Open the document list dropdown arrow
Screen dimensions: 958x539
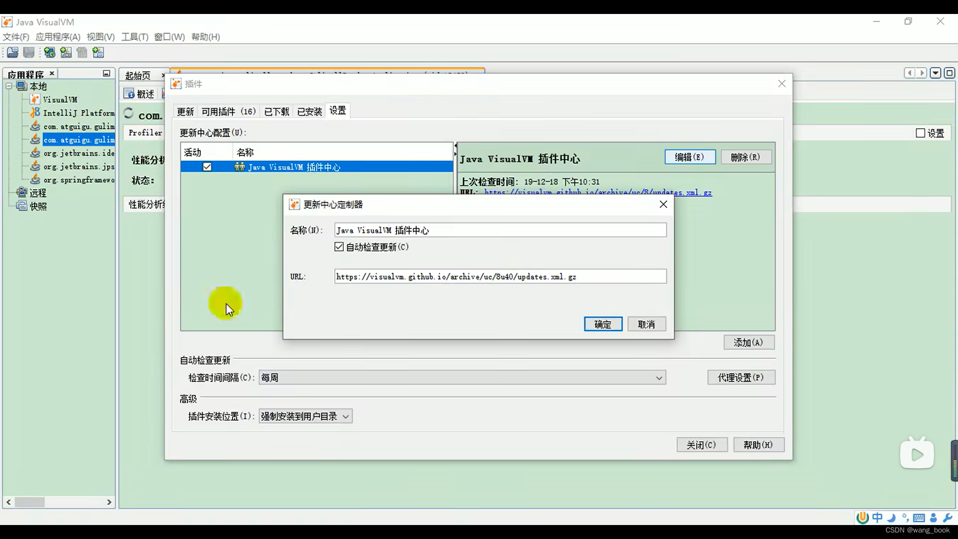pos(936,73)
